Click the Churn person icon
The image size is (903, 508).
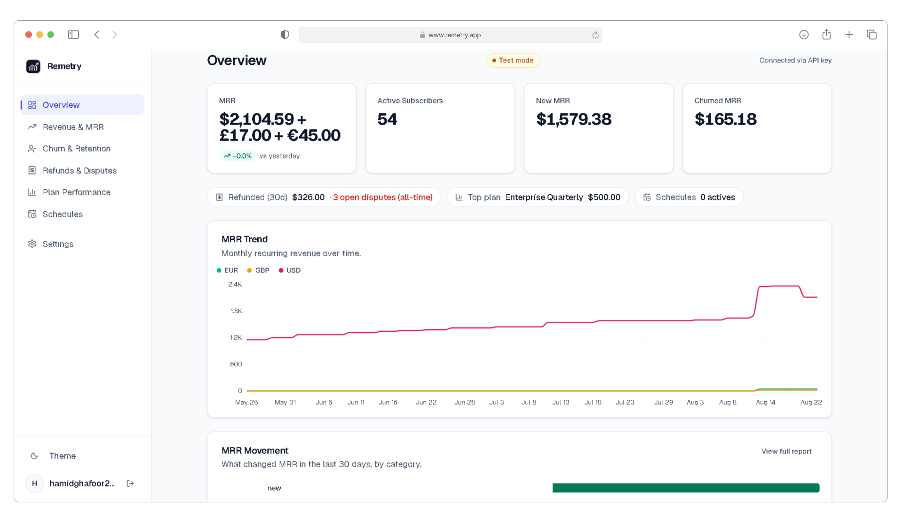pos(32,149)
